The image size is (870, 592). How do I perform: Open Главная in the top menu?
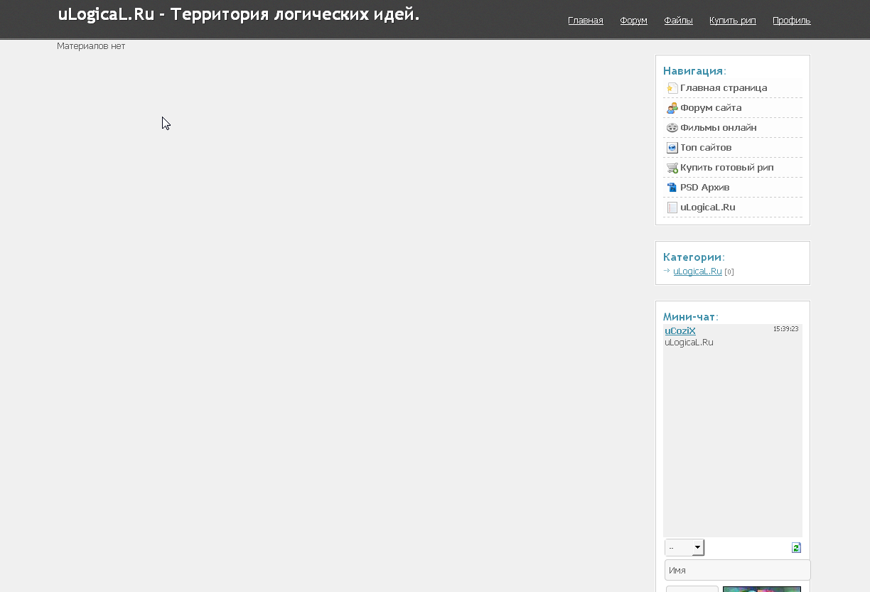tap(586, 21)
